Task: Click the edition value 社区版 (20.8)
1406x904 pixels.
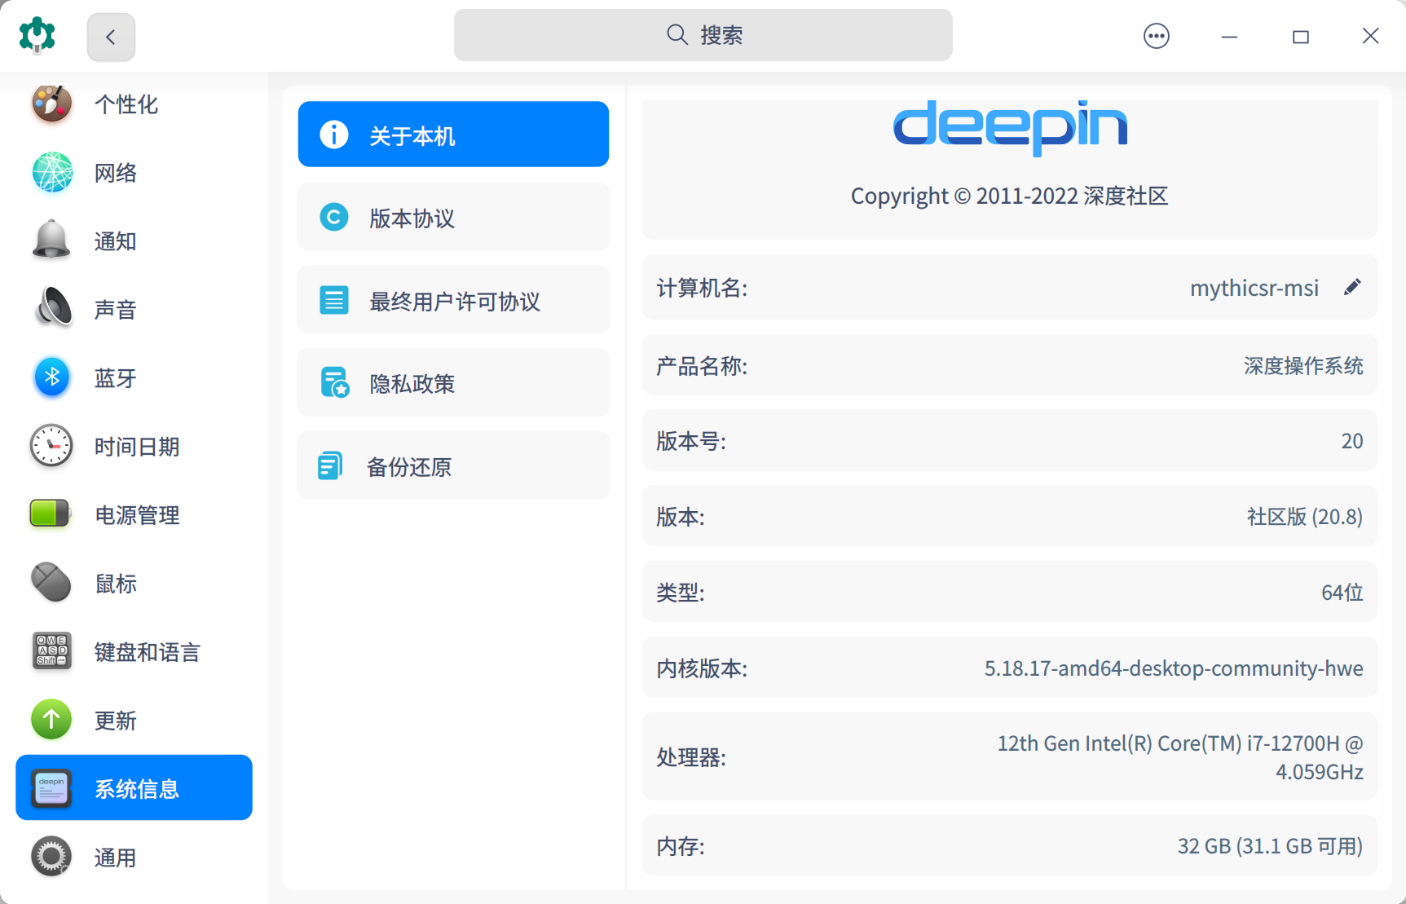Action: tap(1305, 517)
